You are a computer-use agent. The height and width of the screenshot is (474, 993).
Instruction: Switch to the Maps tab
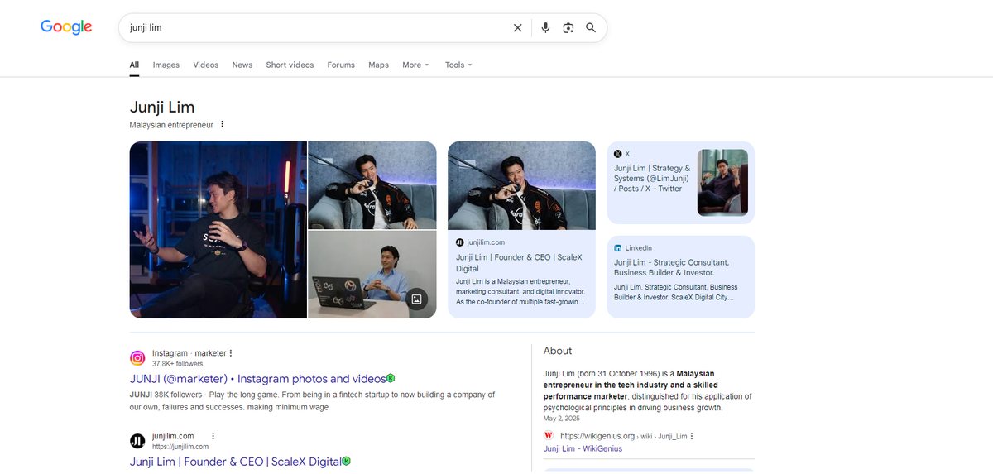coord(378,65)
